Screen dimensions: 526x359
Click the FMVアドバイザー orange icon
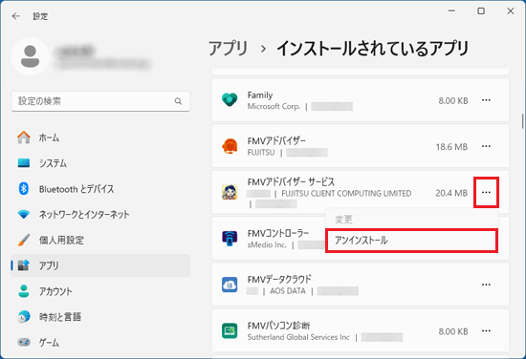point(230,146)
